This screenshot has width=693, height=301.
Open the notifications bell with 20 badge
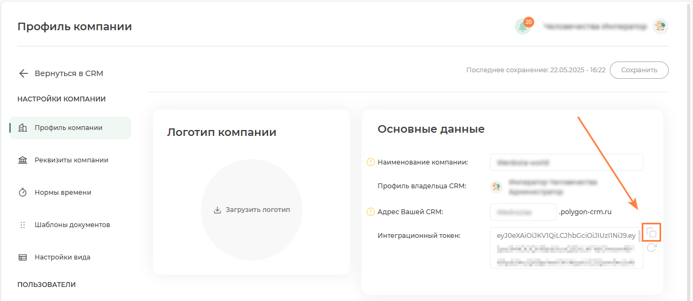[522, 26]
